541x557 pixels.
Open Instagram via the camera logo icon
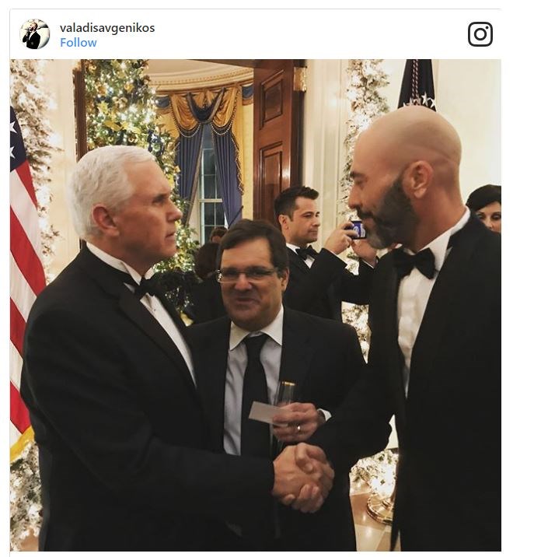[x=480, y=34]
